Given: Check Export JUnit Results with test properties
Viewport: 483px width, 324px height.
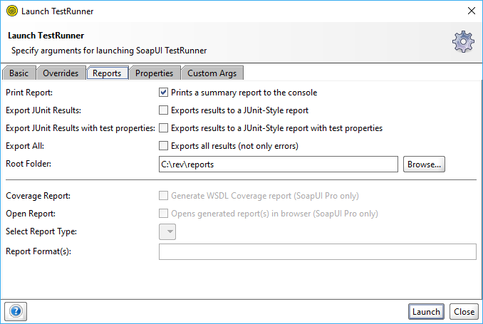Looking at the screenshot, I should [x=163, y=128].
